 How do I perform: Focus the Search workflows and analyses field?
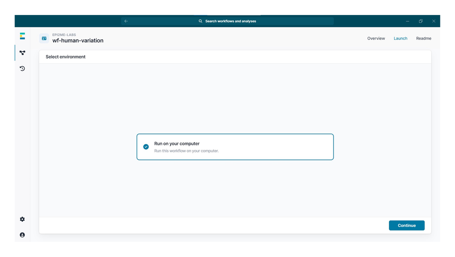227,21
